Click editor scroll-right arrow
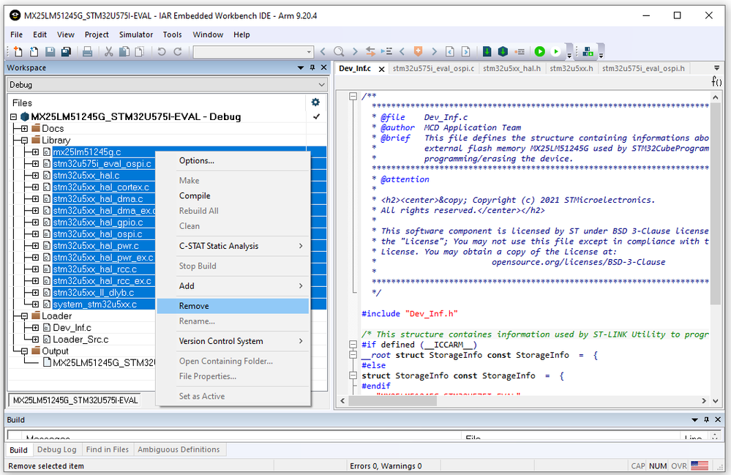Image resolution: width=731 pixels, height=475 pixels. tap(704, 401)
